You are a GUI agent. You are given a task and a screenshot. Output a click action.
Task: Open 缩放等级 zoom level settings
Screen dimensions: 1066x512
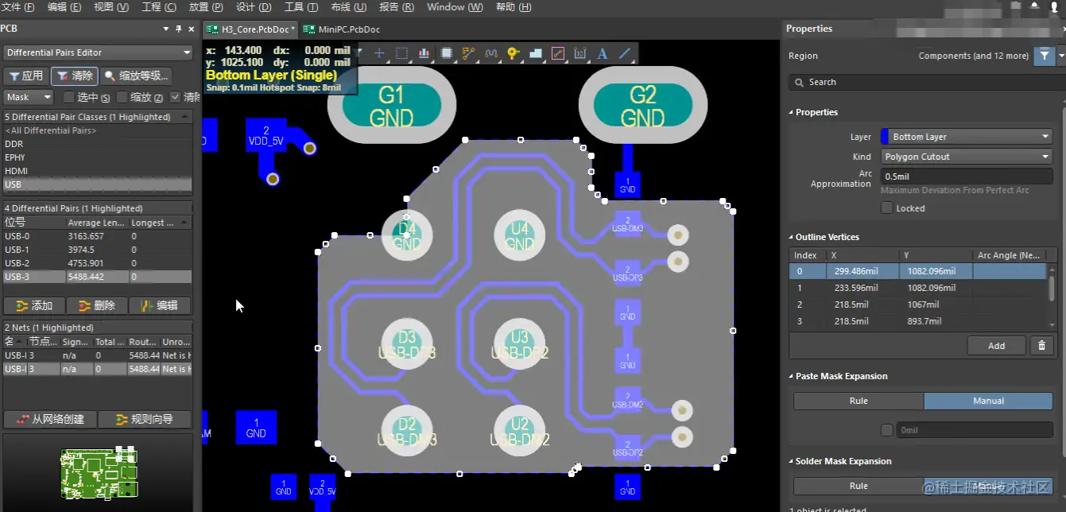coord(136,76)
